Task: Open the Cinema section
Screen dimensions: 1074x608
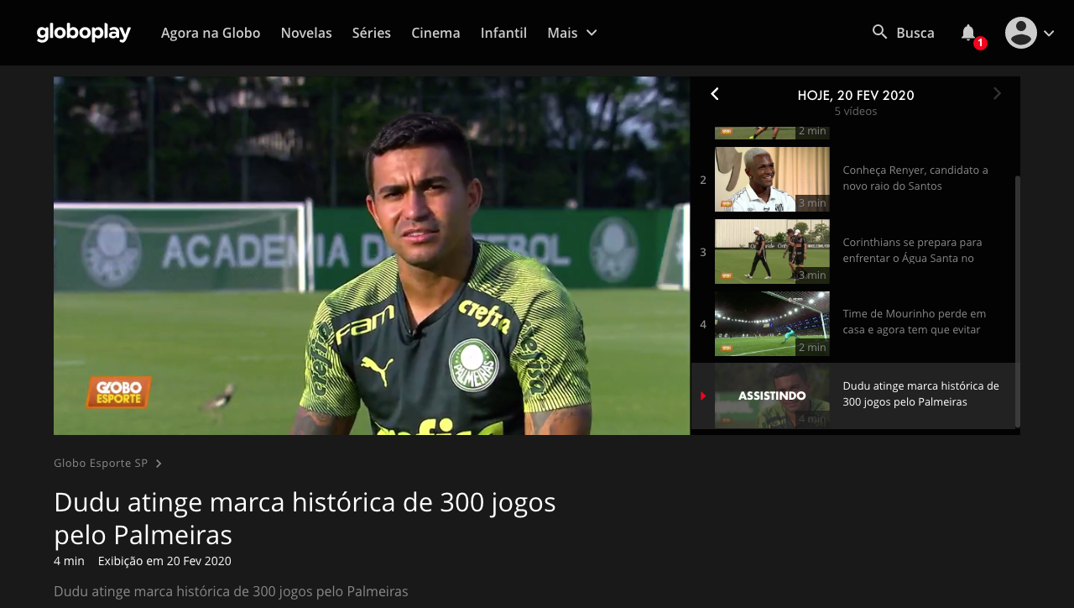Action: click(435, 33)
